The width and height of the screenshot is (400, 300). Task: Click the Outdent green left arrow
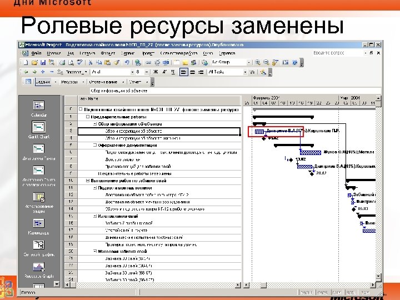click(26, 72)
